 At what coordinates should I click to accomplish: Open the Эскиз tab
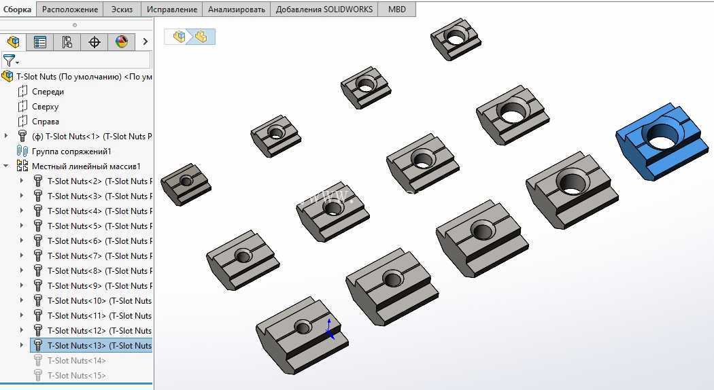point(122,9)
